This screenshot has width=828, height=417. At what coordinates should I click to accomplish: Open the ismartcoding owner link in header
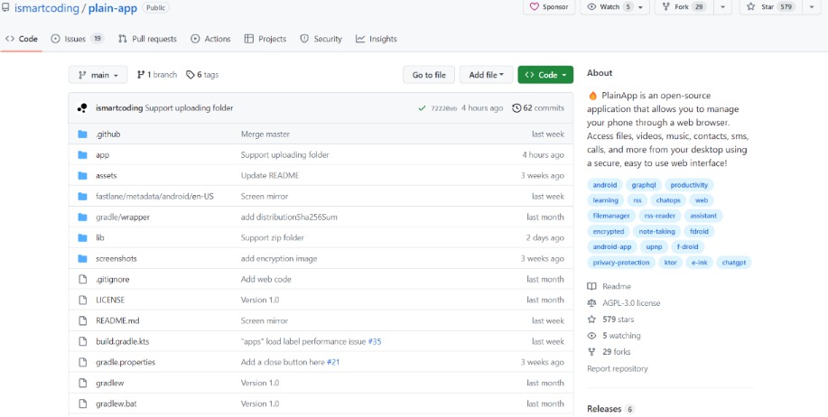[46, 8]
